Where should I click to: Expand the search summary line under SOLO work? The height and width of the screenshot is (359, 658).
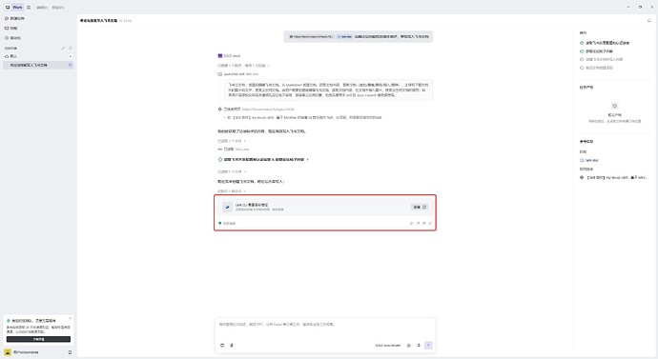[243, 66]
